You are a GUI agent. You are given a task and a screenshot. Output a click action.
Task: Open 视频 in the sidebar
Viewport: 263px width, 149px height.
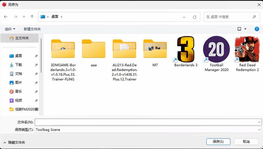tap(18, 100)
